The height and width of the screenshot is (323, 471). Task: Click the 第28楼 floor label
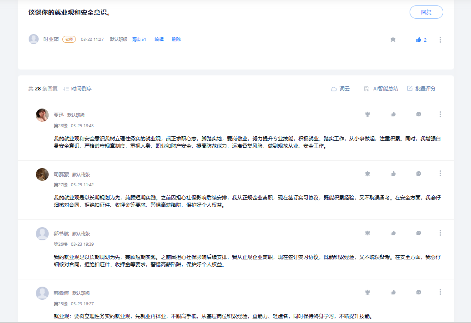(x=60, y=125)
